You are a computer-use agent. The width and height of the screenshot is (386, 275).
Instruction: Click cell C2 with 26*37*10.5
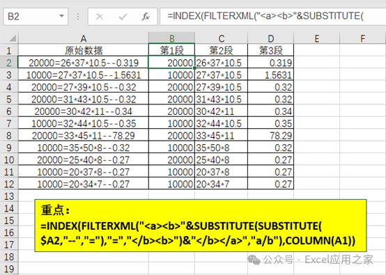(x=221, y=63)
